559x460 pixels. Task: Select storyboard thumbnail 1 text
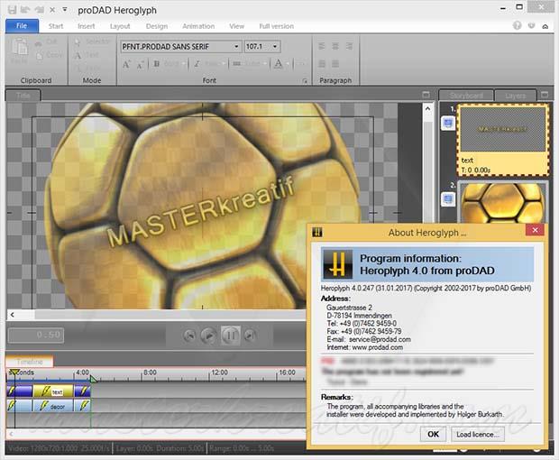[503, 140]
